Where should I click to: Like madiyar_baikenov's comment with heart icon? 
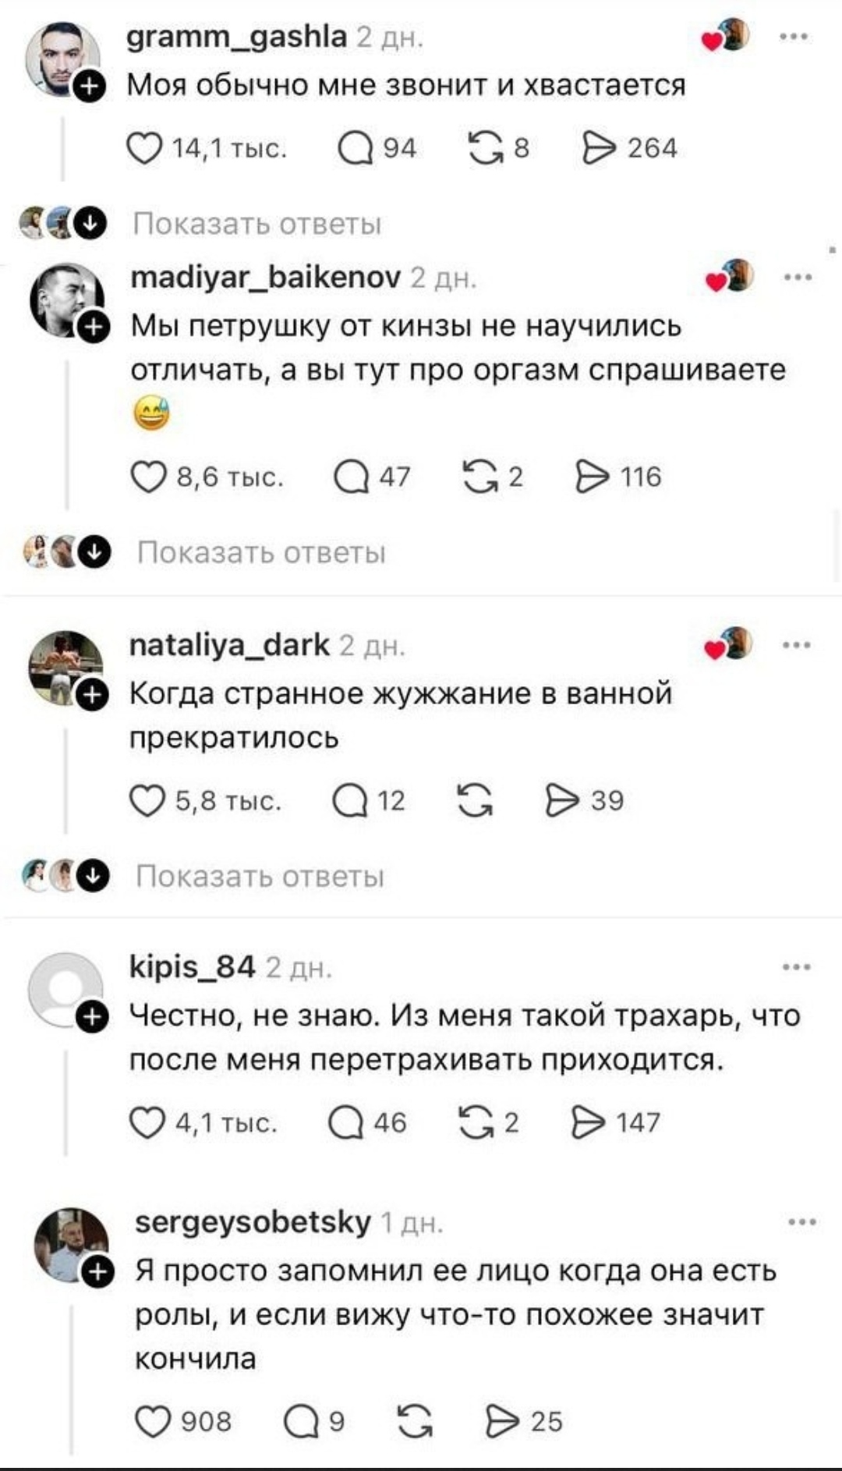point(147,477)
